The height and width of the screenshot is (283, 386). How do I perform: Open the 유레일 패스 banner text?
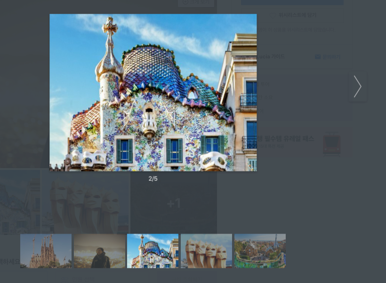286,138
